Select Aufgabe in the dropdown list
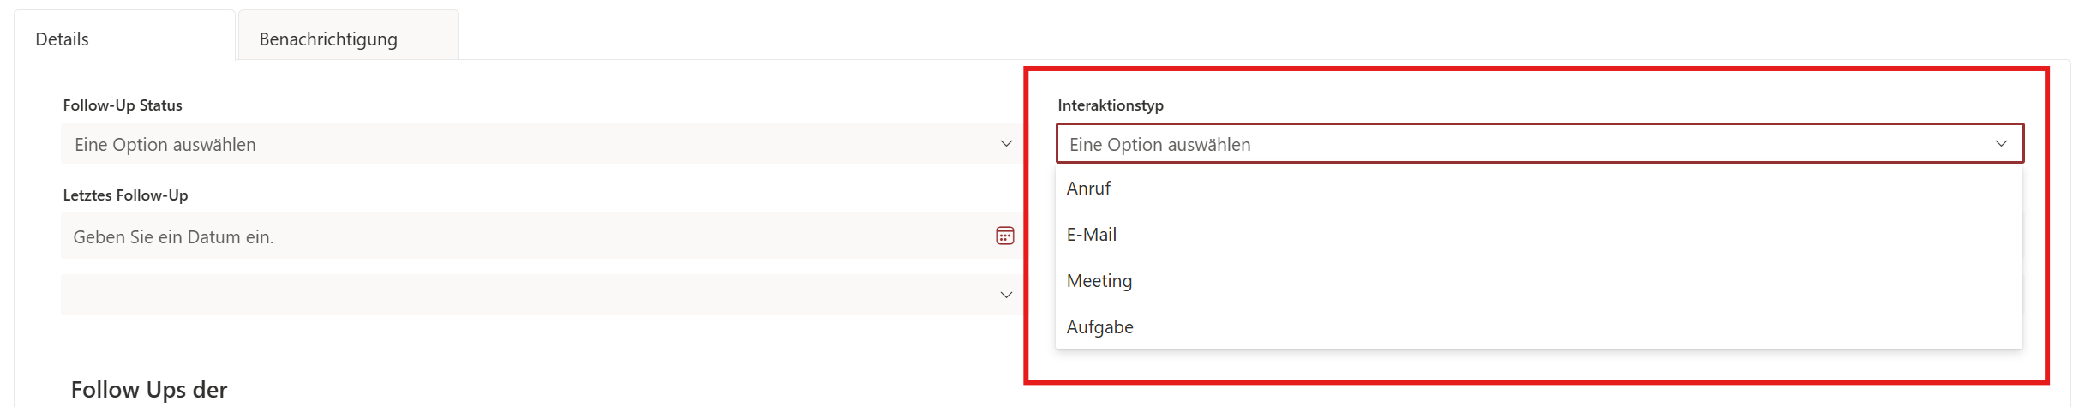This screenshot has width=2091, height=407. 1100,327
